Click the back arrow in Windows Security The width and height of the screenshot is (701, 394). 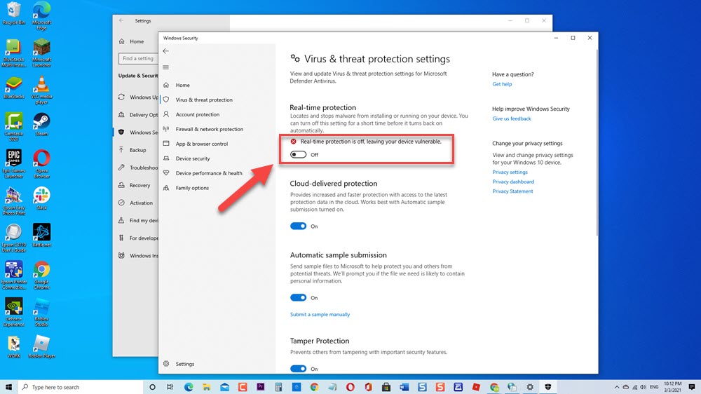pos(166,51)
